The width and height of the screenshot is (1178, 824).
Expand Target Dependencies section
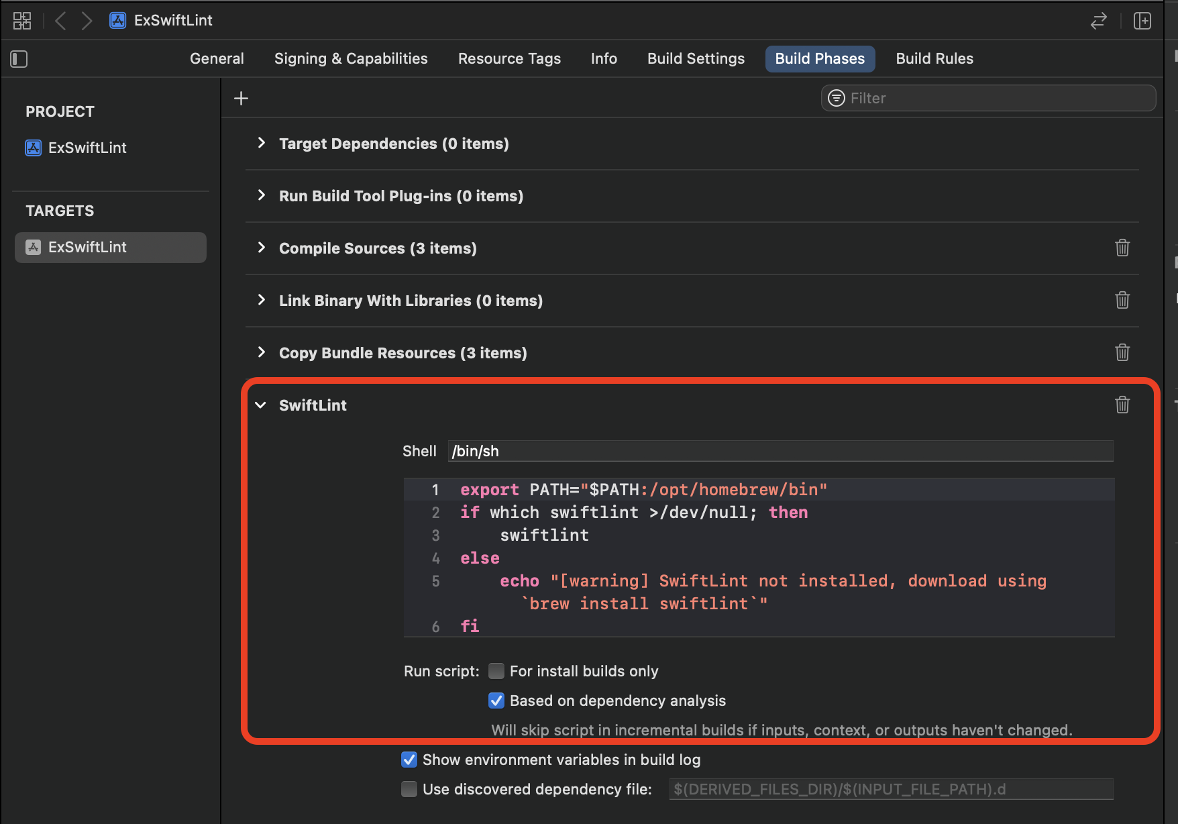(x=262, y=143)
